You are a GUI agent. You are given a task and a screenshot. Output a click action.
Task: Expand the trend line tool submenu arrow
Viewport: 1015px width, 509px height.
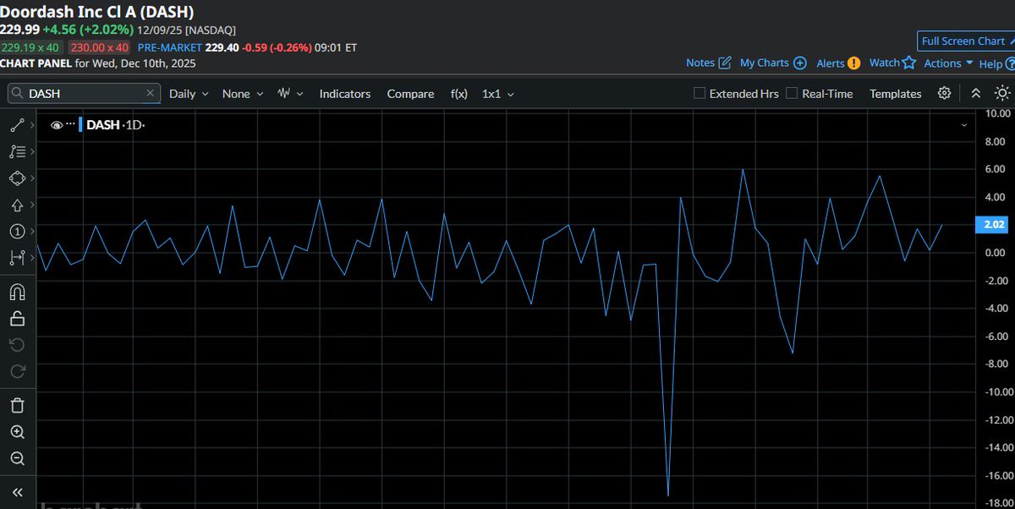[31, 125]
